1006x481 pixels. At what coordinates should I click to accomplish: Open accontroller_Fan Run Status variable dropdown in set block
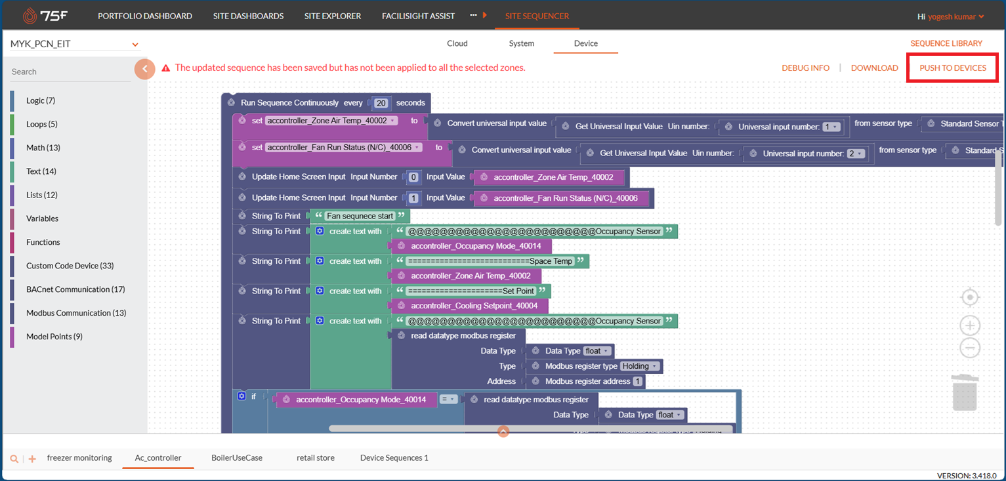(344, 148)
